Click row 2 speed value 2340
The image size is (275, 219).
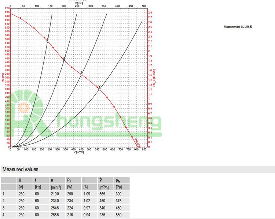[55, 201]
